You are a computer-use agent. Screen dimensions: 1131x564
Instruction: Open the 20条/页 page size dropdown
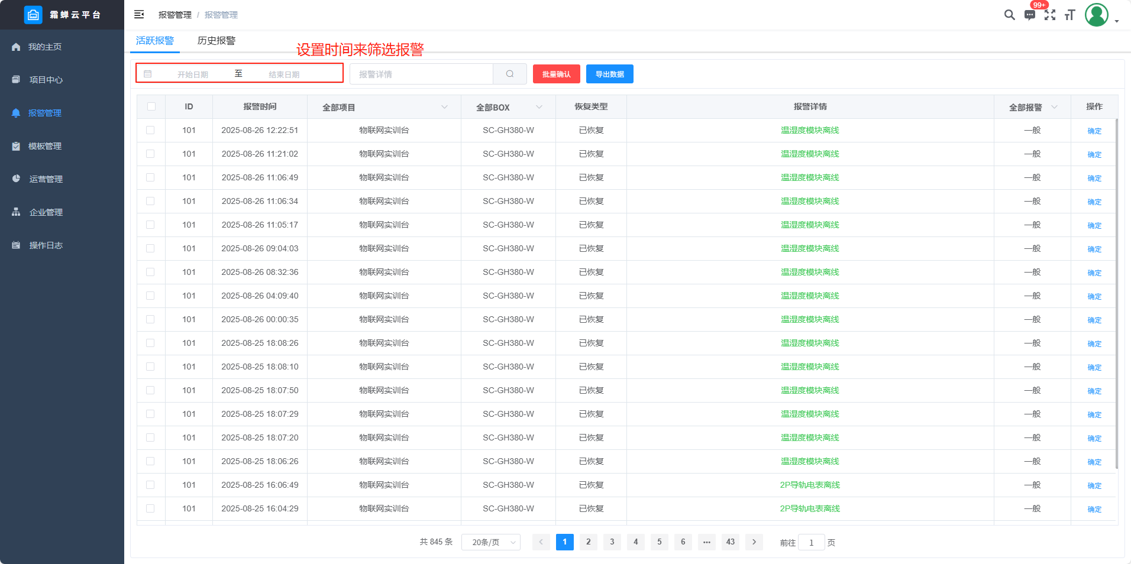(491, 542)
